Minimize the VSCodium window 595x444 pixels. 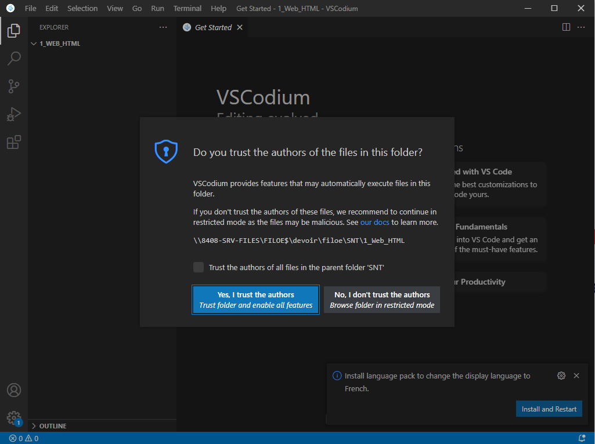pyautogui.click(x=528, y=8)
